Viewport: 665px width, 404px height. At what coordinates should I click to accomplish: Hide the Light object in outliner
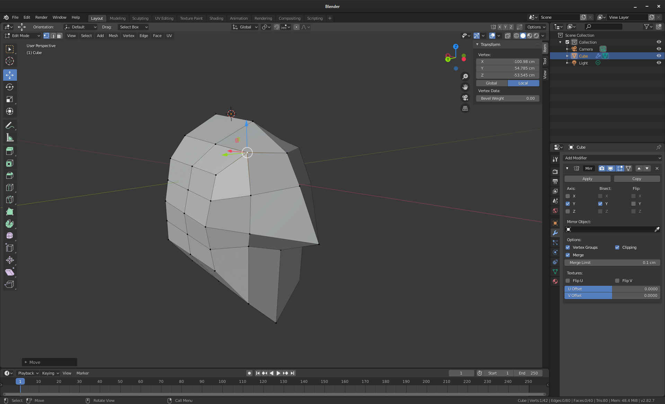(x=659, y=63)
